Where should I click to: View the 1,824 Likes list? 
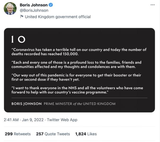(86, 134)
